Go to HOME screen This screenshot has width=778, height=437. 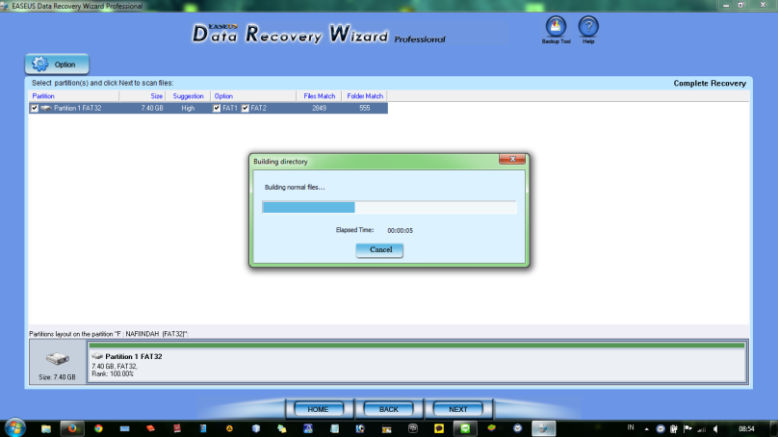[x=318, y=409]
